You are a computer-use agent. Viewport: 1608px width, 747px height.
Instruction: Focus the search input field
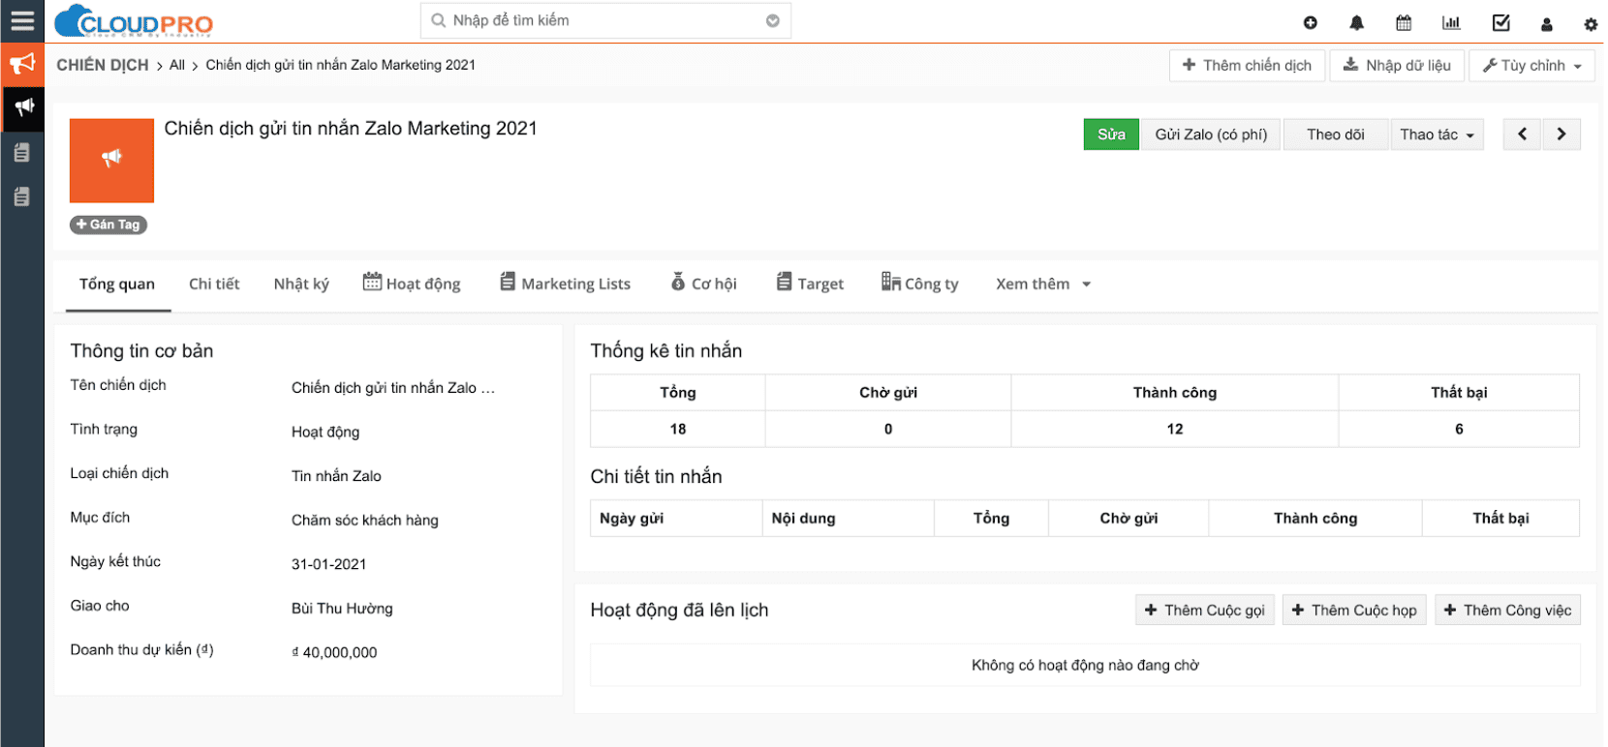[605, 20]
